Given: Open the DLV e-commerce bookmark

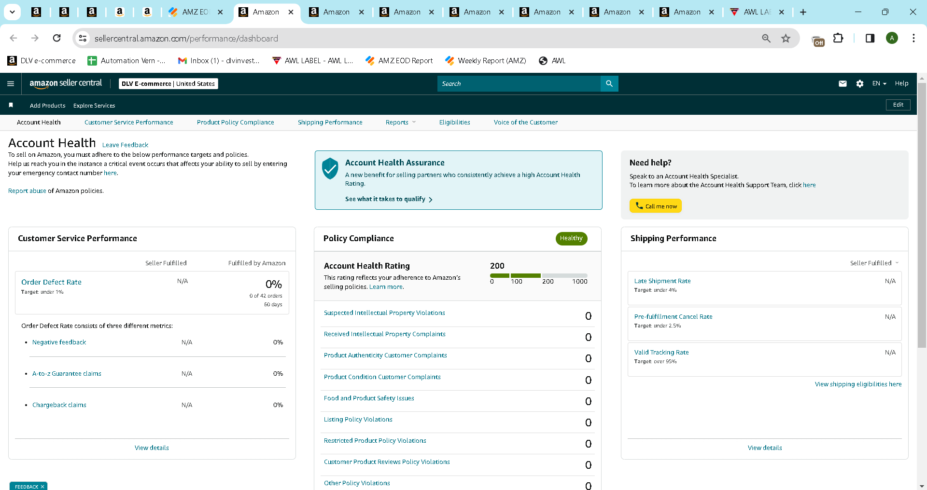Looking at the screenshot, I should [x=42, y=60].
